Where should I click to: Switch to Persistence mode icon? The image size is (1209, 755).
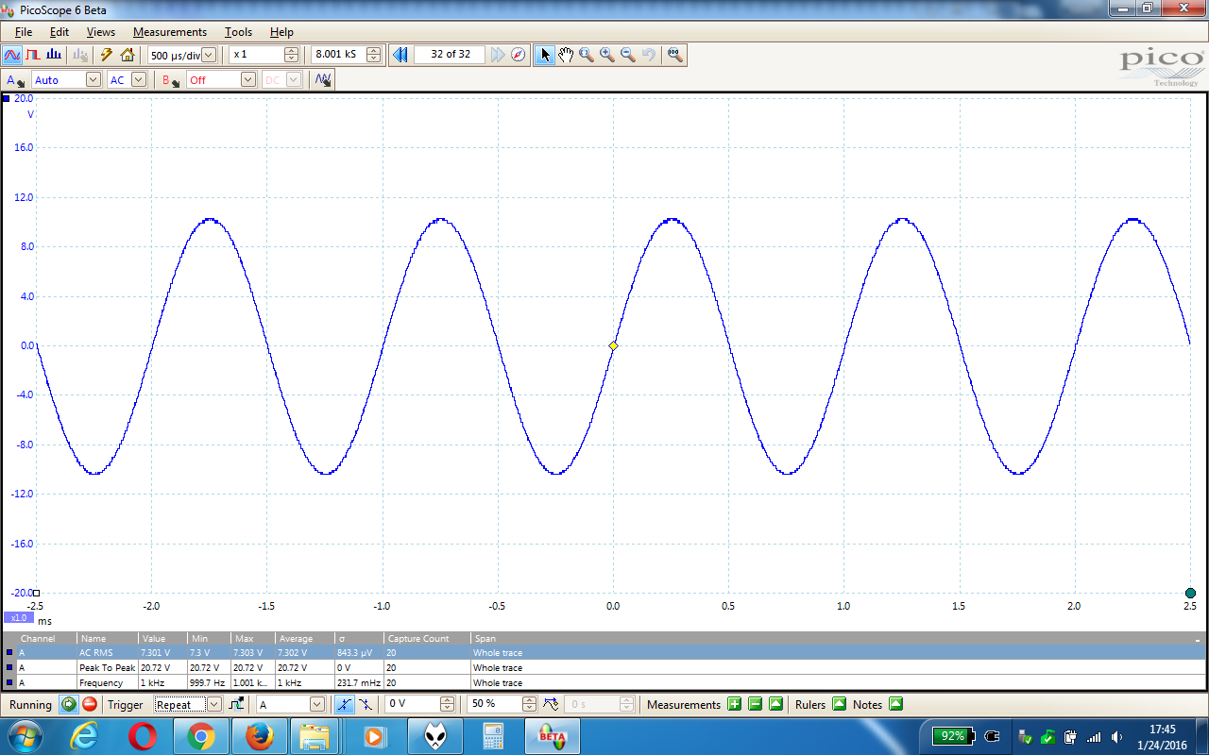(33, 55)
